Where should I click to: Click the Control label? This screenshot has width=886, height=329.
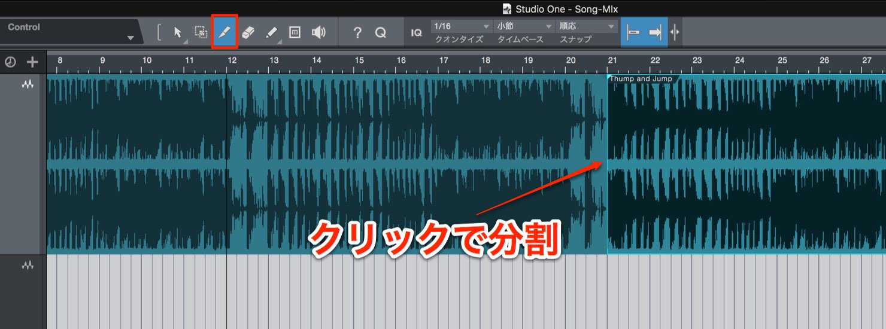24,27
